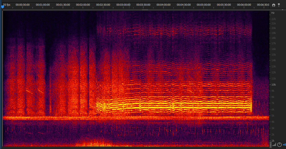Jump to 00:01:00:00 on the time ruler
Screen dimensions: 286x149
coord(43,5)
